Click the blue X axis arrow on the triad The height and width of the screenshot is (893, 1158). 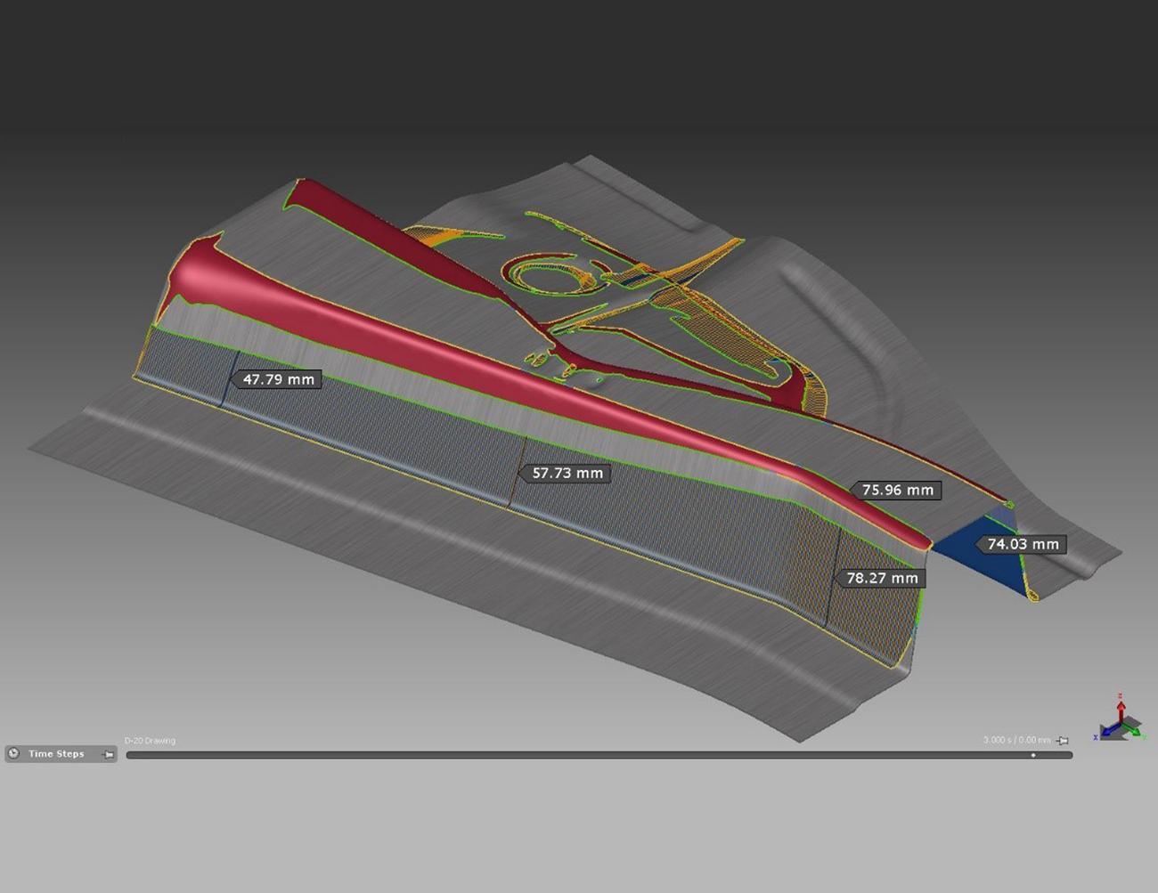[1107, 732]
